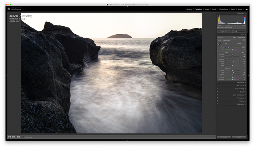Switch to Loupe view in the toolbar
Viewport: 255px width, 148px height.
(10, 137)
